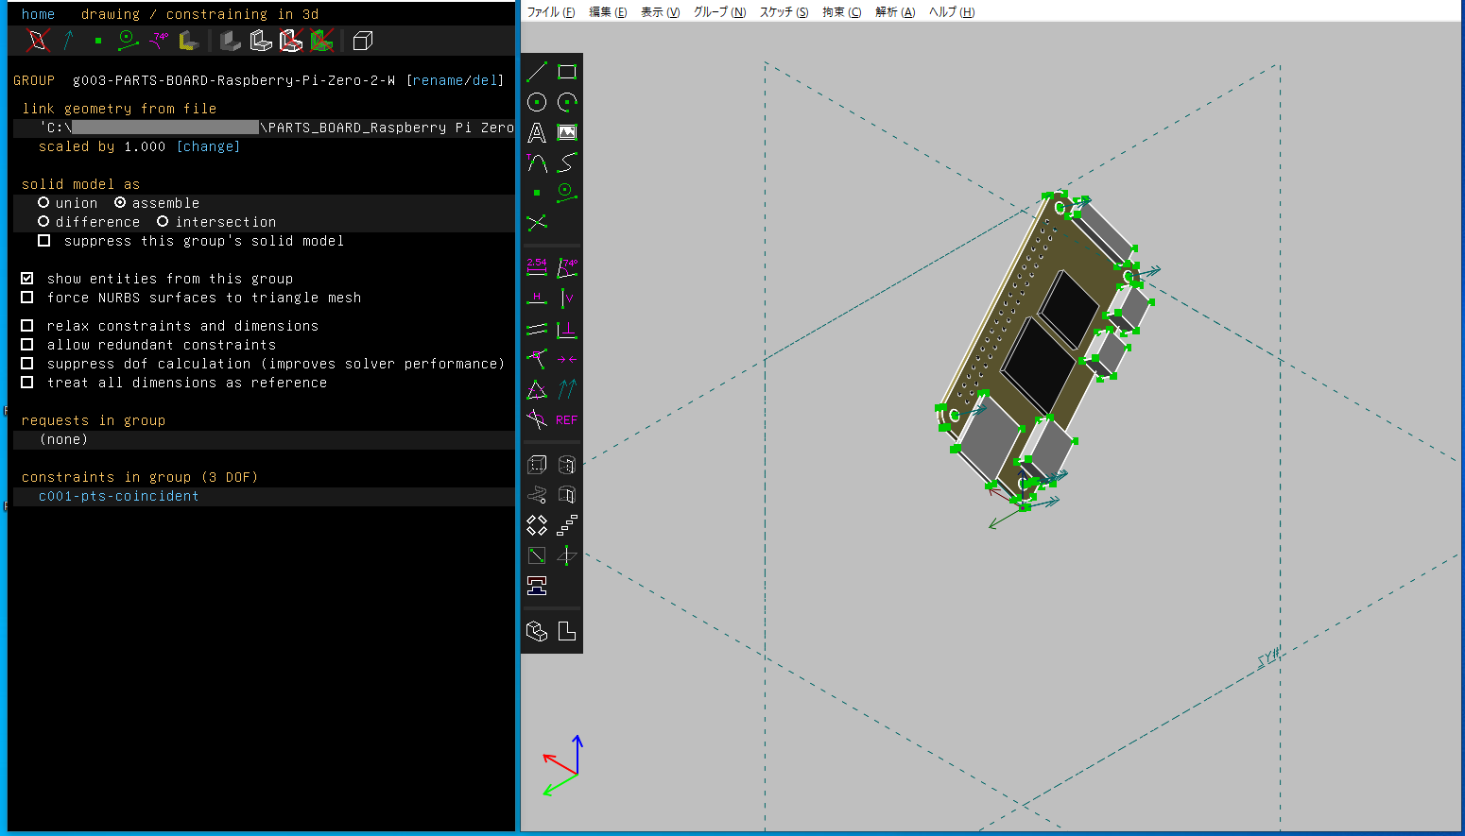Enable suppress this group's solid model
The width and height of the screenshot is (1465, 836).
coord(43,241)
